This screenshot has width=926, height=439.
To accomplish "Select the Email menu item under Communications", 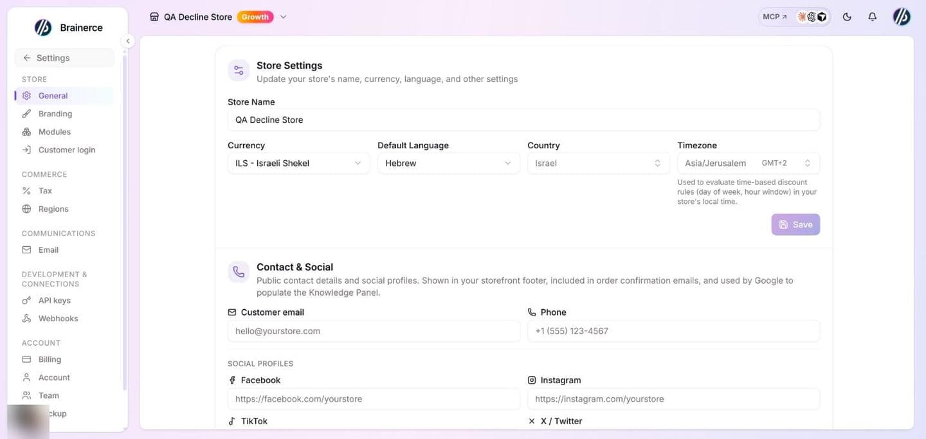I will pyautogui.click(x=64, y=250).
